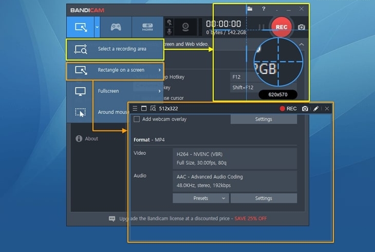Click the Format - MP4 heading
Viewport: 375px width, 252px height.
[149, 140]
